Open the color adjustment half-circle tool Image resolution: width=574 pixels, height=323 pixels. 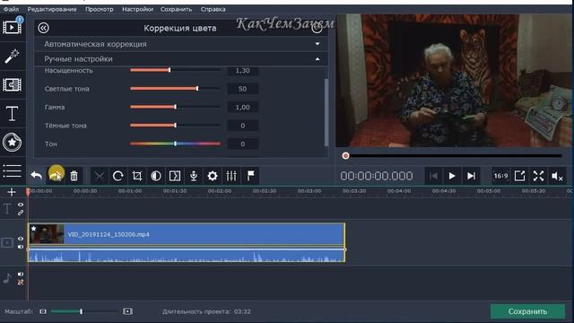point(156,176)
